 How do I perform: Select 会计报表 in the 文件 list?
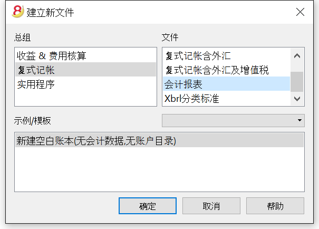click(x=226, y=84)
